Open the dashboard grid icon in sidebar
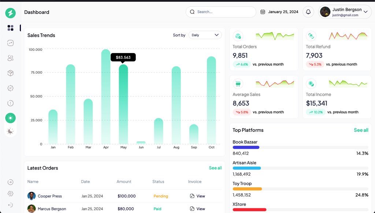The width and height of the screenshot is (375, 213). (x=10, y=28)
